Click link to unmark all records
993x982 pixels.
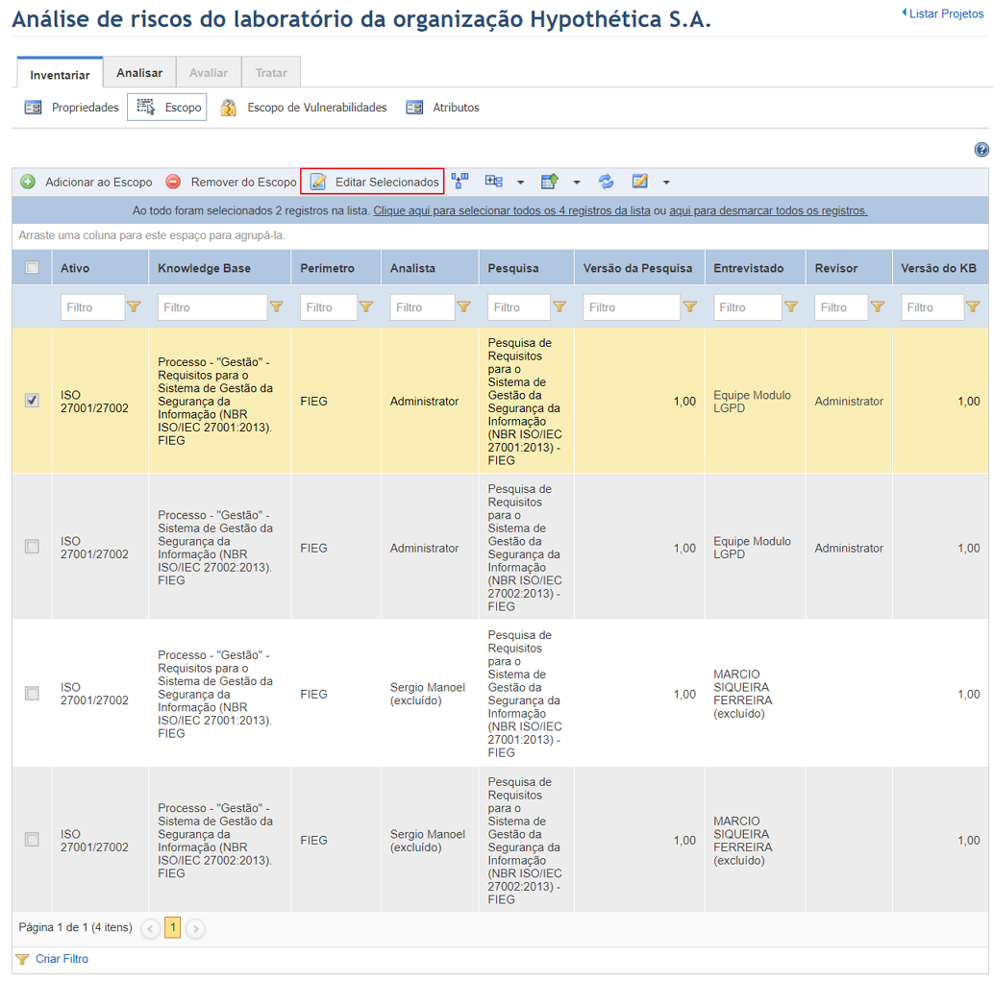tap(768, 210)
